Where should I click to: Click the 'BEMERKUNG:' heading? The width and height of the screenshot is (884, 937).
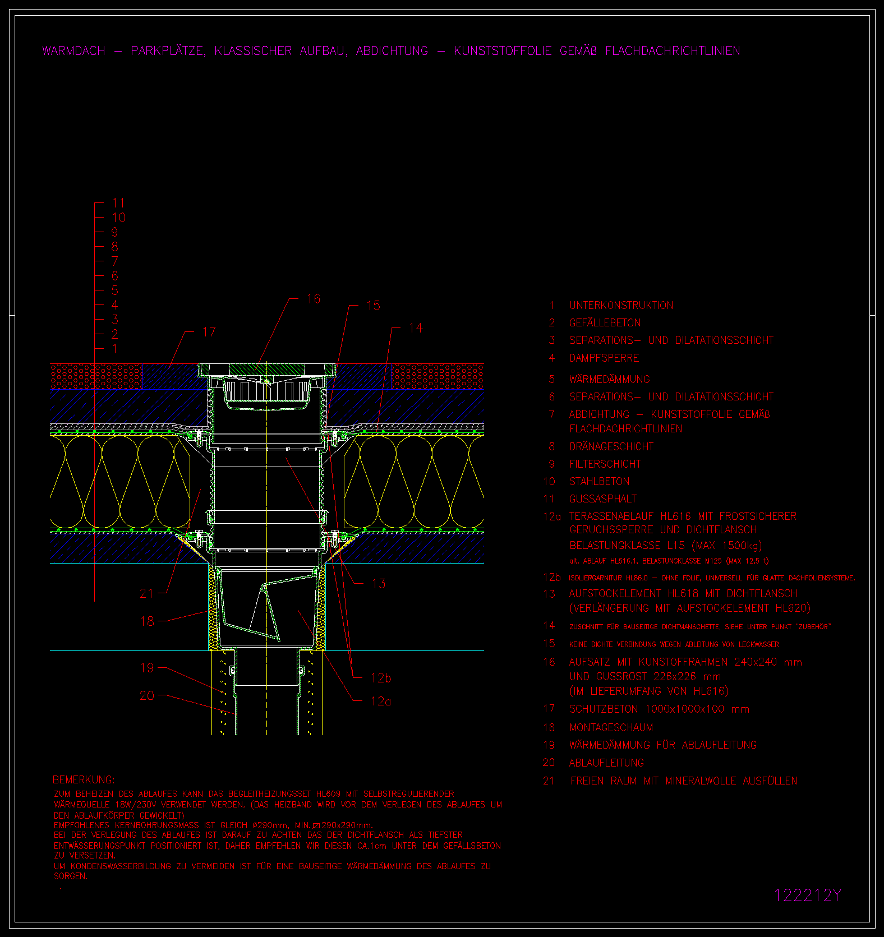[x=84, y=780]
